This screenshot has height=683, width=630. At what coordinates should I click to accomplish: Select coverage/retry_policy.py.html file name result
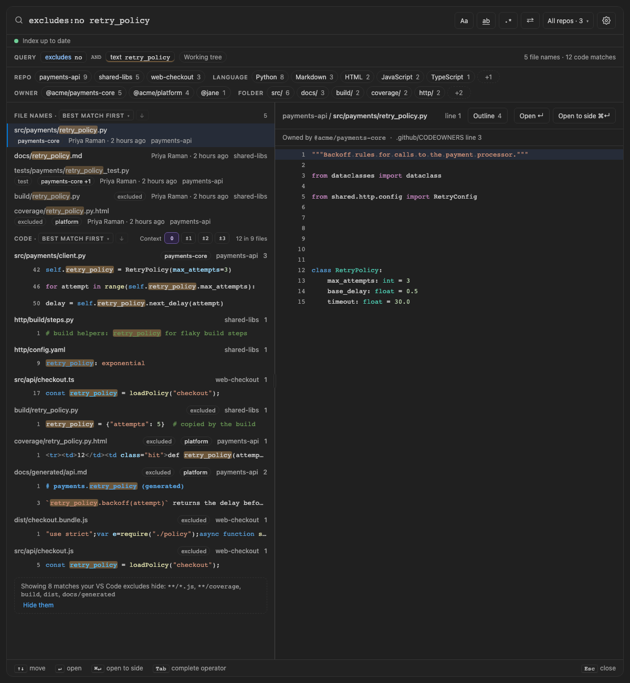(x=141, y=216)
